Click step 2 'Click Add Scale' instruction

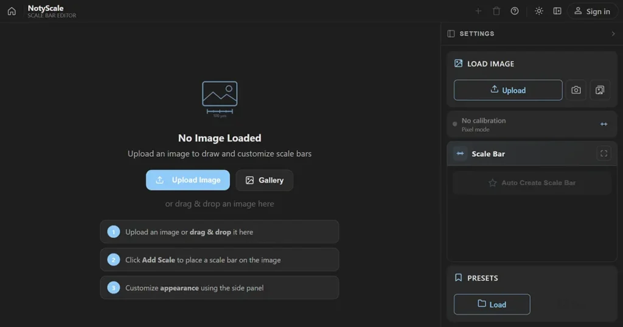[x=220, y=260]
